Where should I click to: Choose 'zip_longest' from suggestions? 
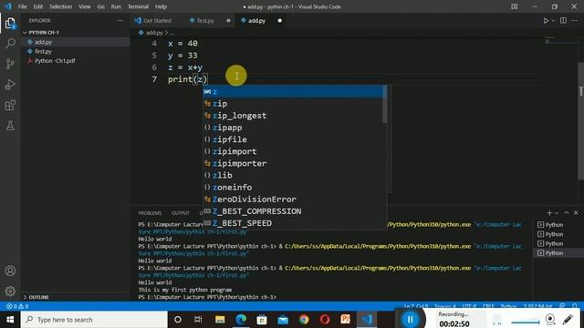[x=293, y=116]
